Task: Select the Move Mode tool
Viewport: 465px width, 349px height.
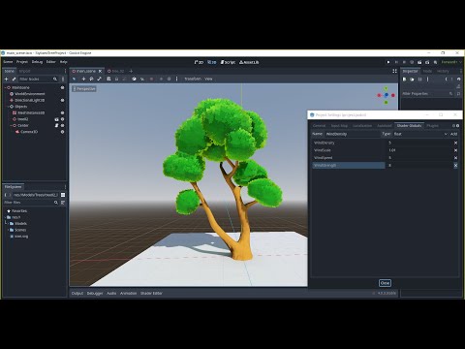Action: [83, 79]
